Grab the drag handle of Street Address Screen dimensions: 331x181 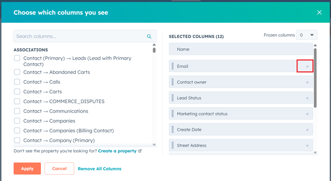coord(173,145)
